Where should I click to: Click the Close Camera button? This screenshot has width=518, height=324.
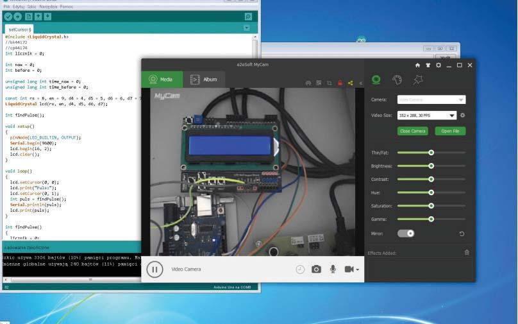[413, 132]
